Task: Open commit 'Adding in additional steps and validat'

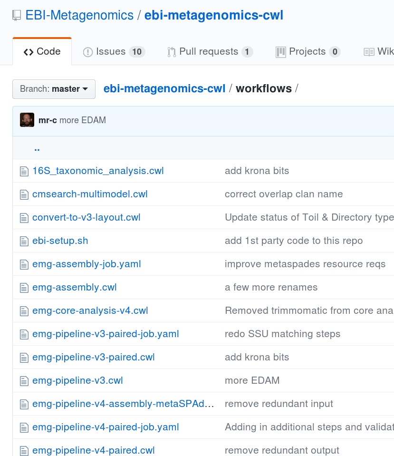Action: click(x=309, y=427)
